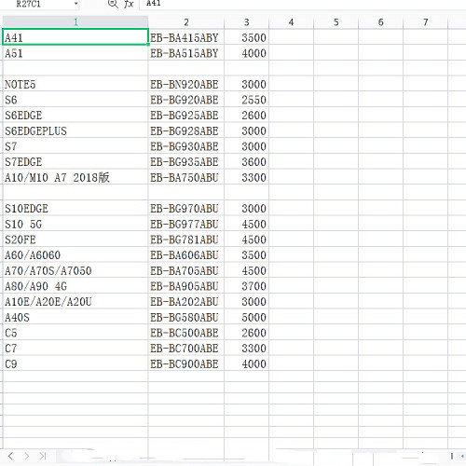Viewport: 466px width, 466px height.
Task: Select the S6EDGEPLUS cell
Action: click(75, 130)
